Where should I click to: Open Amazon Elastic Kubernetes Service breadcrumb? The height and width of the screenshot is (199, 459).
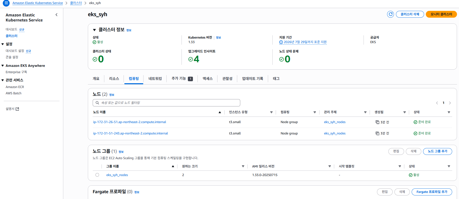tap(38, 3)
